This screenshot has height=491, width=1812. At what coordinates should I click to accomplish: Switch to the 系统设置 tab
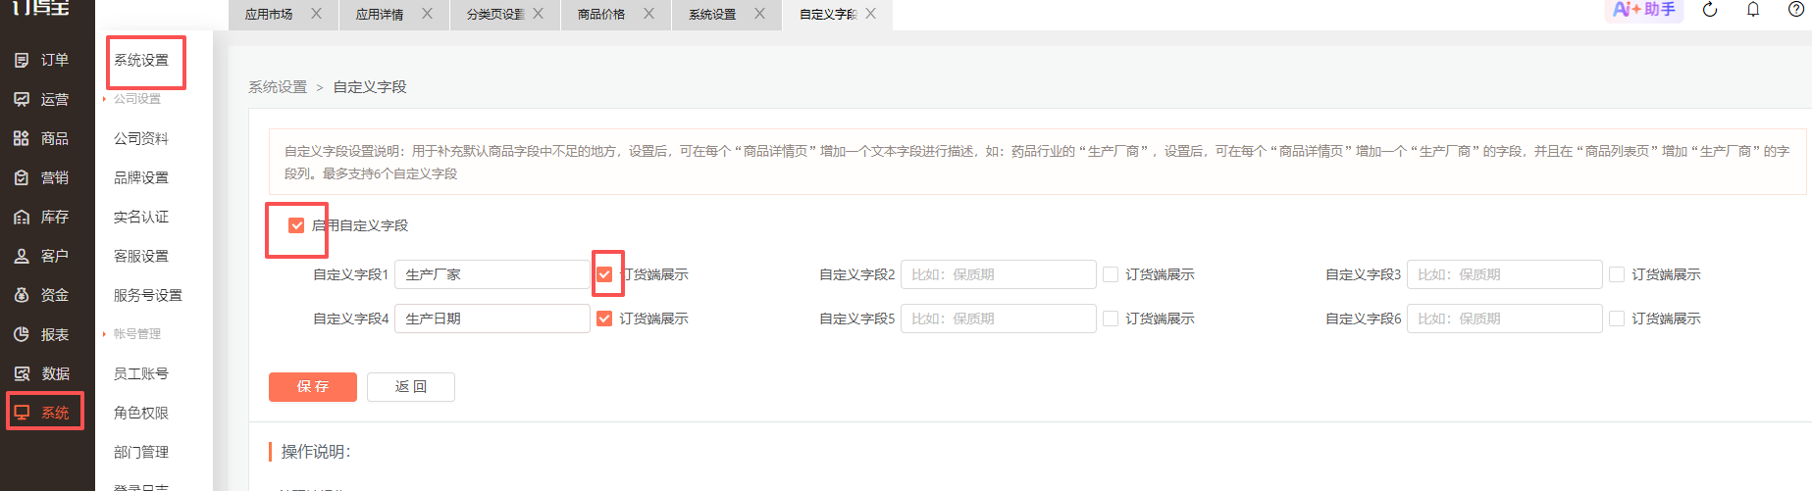712,15
